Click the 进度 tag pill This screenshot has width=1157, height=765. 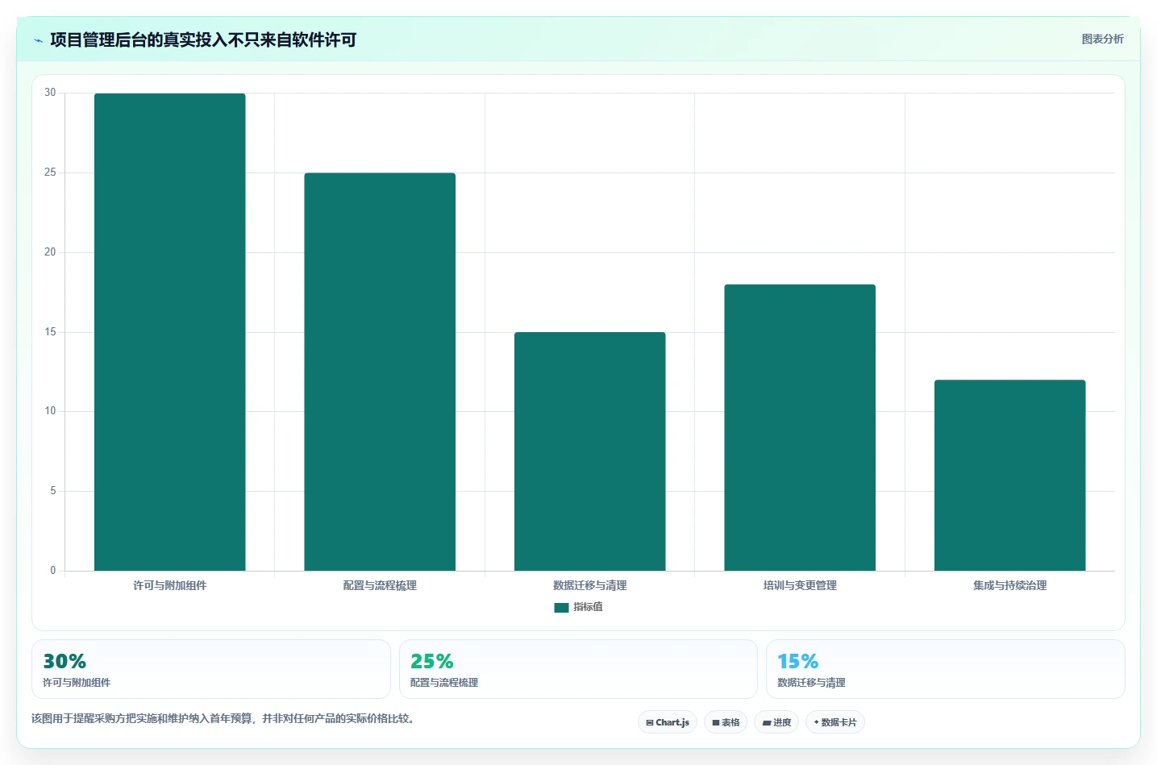[x=776, y=722]
